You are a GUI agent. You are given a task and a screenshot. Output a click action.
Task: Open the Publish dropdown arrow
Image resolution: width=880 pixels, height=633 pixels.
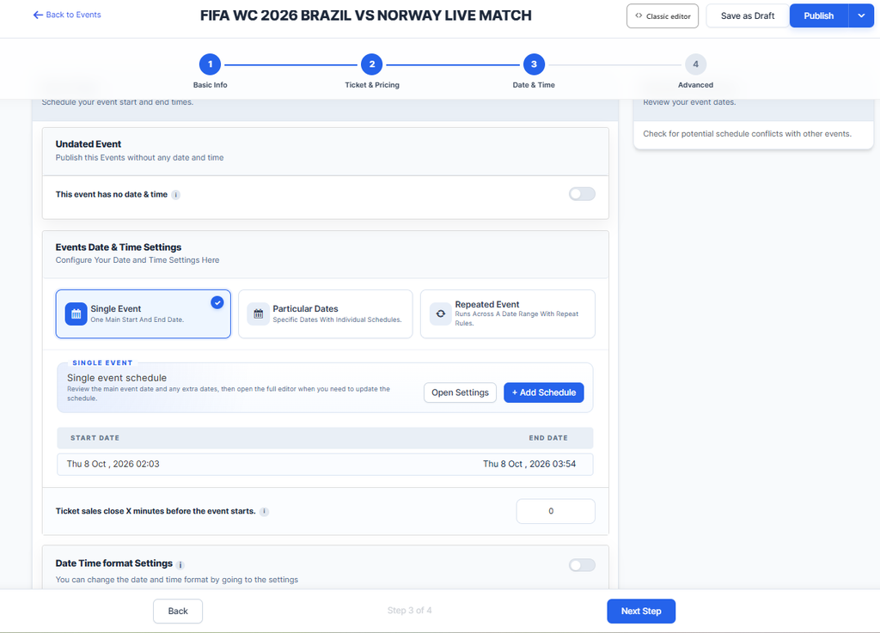(x=861, y=15)
